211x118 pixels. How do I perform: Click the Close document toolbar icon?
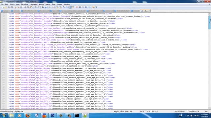tap(16, 7)
